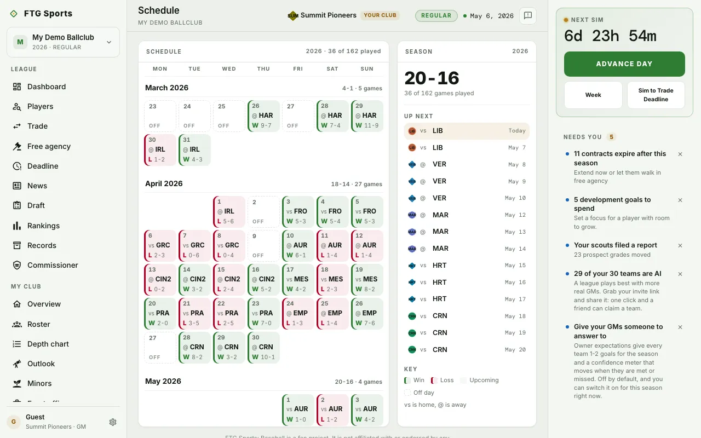Click the FTG Sports logo
This screenshot has height=438, width=701.
coord(14,14)
